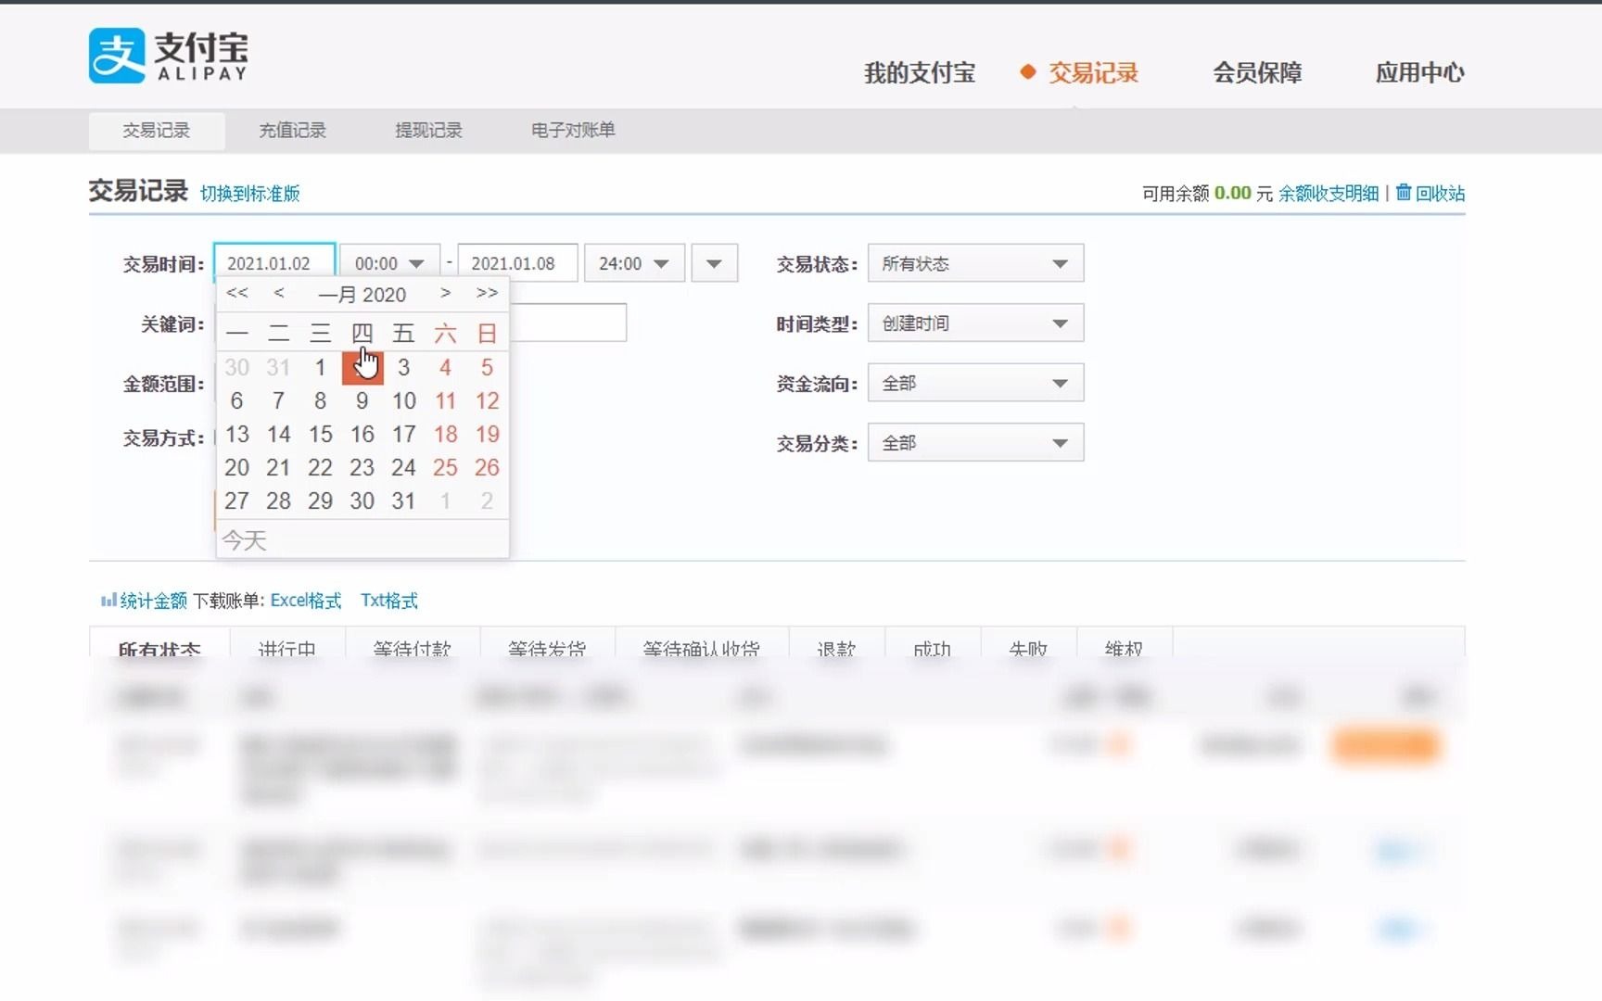Click the 一月 2020 calendar month title
The width and height of the screenshot is (1602, 1001).
pos(362,295)
